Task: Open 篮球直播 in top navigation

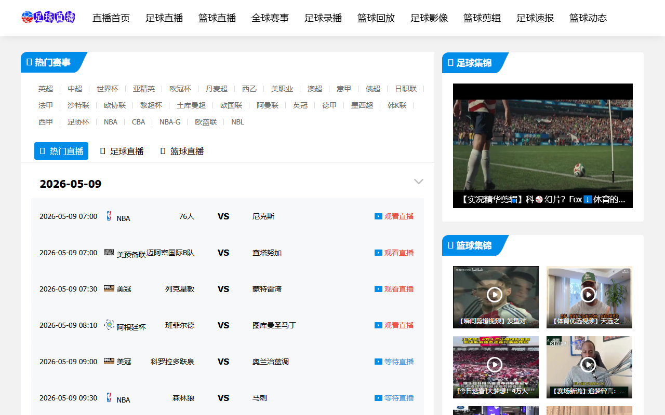Action: click(x=217, y=18)
